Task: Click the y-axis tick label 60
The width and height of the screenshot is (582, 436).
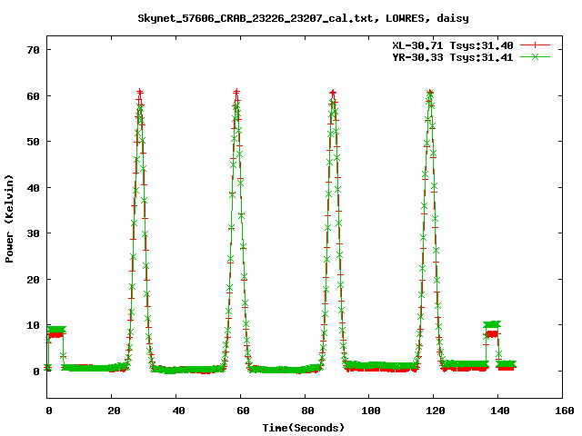Action: [33, 96]
